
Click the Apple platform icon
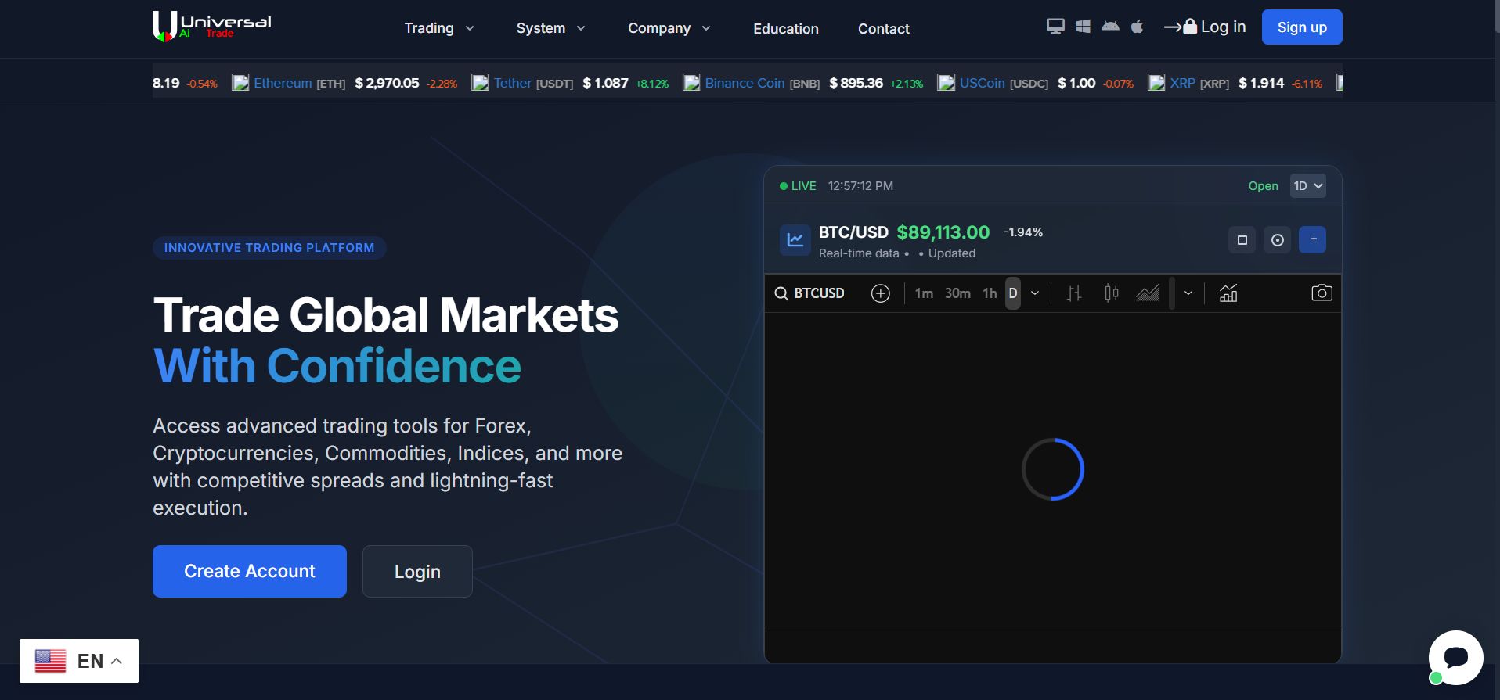tap(1138, 27)
